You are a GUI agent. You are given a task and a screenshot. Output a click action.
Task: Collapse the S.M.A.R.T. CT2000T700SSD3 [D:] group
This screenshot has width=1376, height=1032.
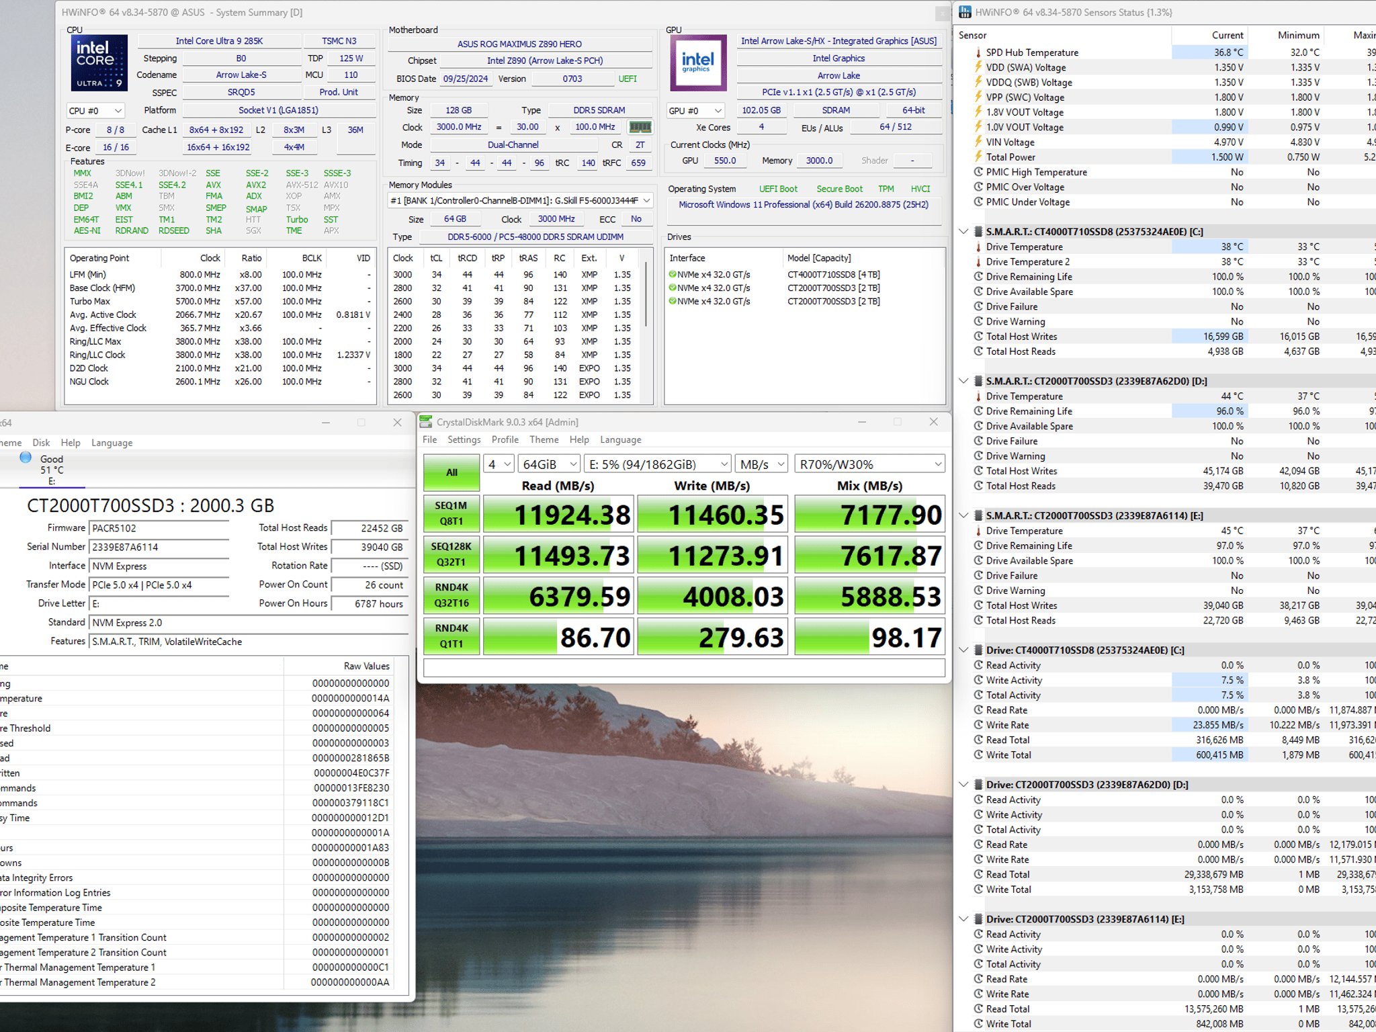963,381
